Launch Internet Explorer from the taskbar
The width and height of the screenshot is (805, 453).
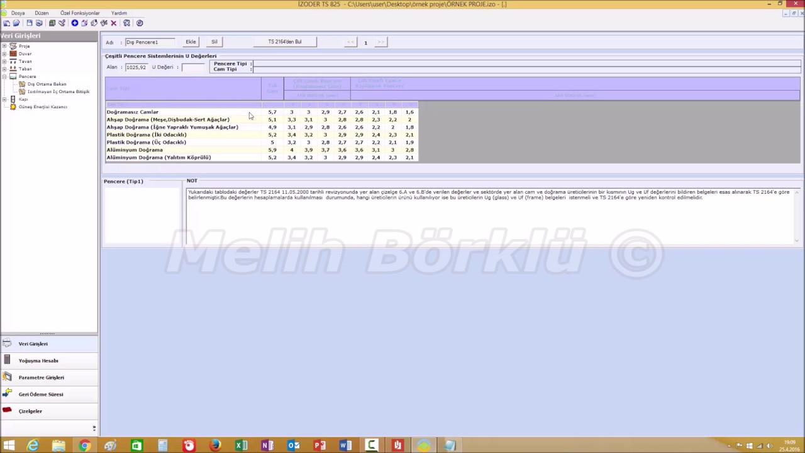coord(32,445)
